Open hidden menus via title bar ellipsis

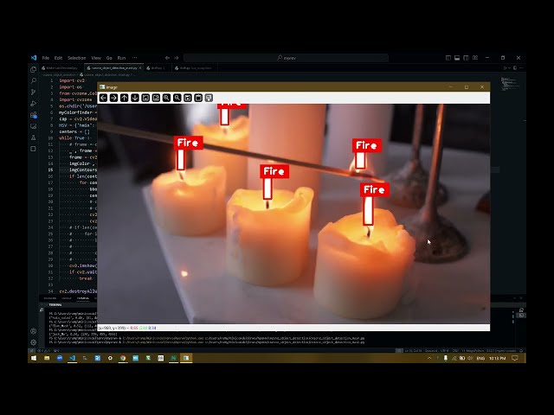135,58
